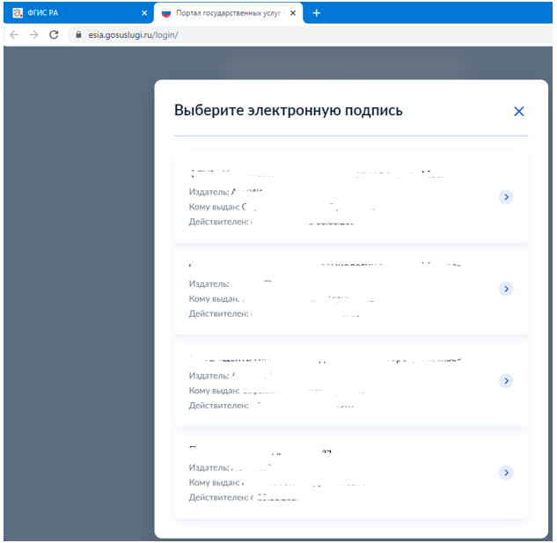Go forward to next page
Screen dimensions: 557x543
click(x=34, y=35)
